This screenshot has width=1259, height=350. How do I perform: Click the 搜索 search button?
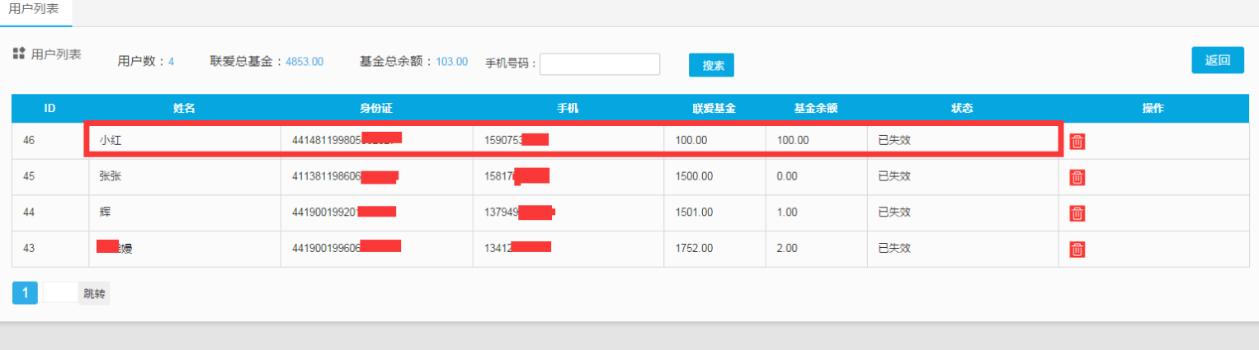710,65
